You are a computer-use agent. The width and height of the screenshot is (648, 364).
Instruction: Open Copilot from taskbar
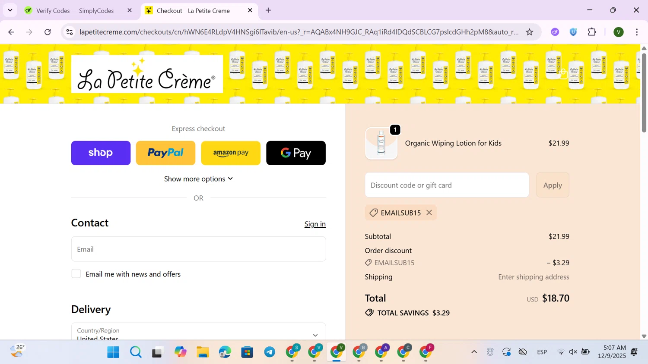[180, 352]
